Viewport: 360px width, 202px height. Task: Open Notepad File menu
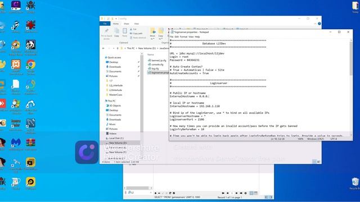(172, 36)
